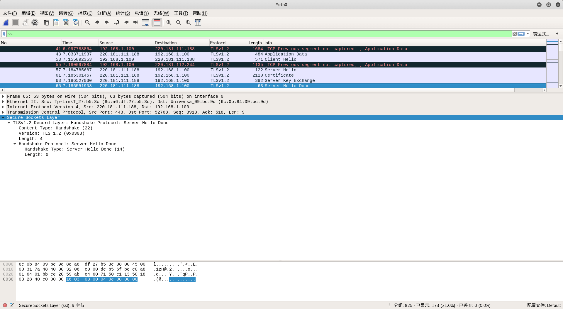The width and height of the screenshot is (563, 309).
Task: Open the 工具(T) menu
Action: (181, 13)
